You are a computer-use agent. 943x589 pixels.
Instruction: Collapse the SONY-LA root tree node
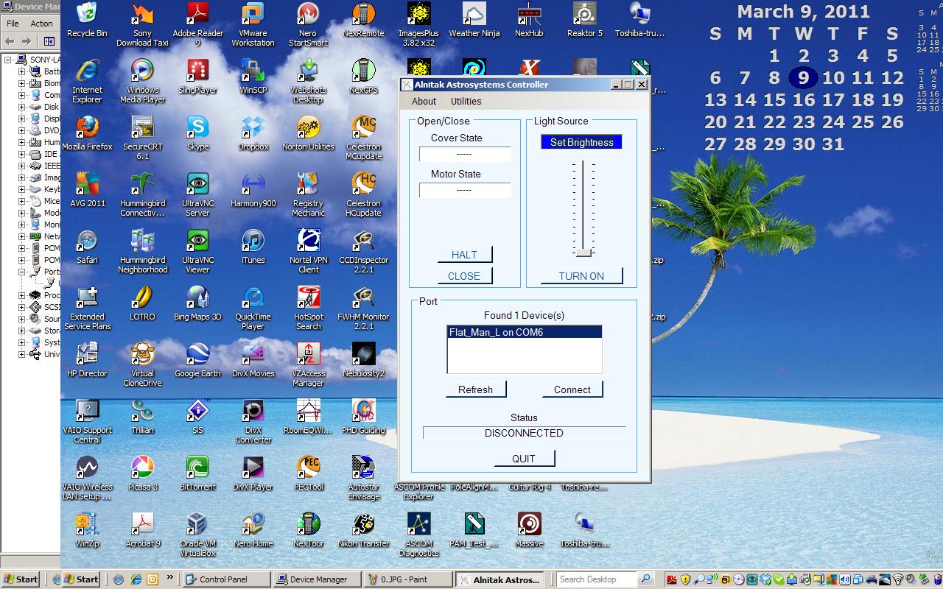tap(8, 60)
